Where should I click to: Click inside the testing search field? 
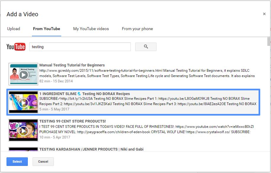(80, 47)
